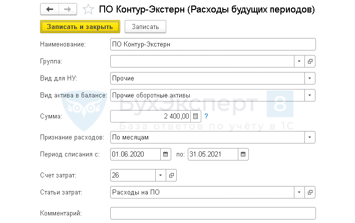Open the selected Группа item via open icon
The image size is (355, 223).
pos(310,61)
